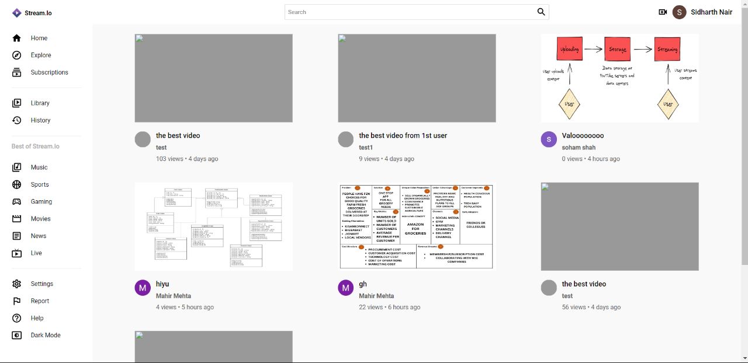Select the Home icon in sidebar
Viewport: 748px width, 363px height.
(16, 38)
